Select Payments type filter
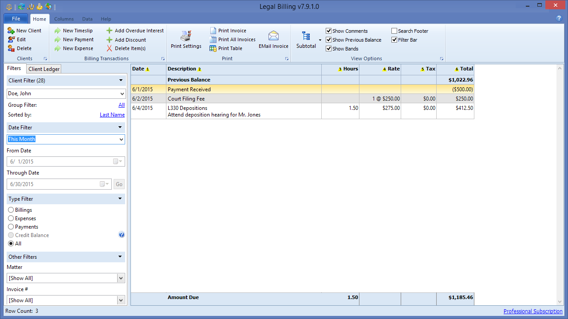Image resolution: width=568 pixels, height=319 pixels. pos(11,227)
